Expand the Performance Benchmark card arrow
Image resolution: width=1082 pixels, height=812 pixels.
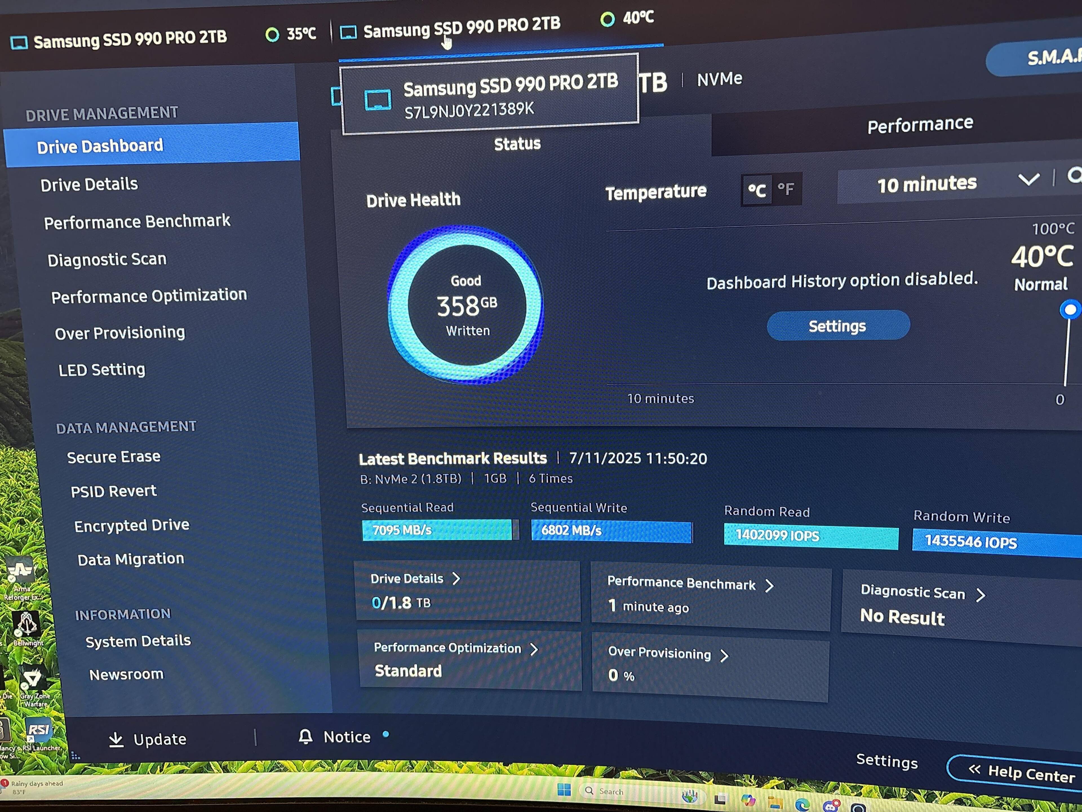(770, 585)
